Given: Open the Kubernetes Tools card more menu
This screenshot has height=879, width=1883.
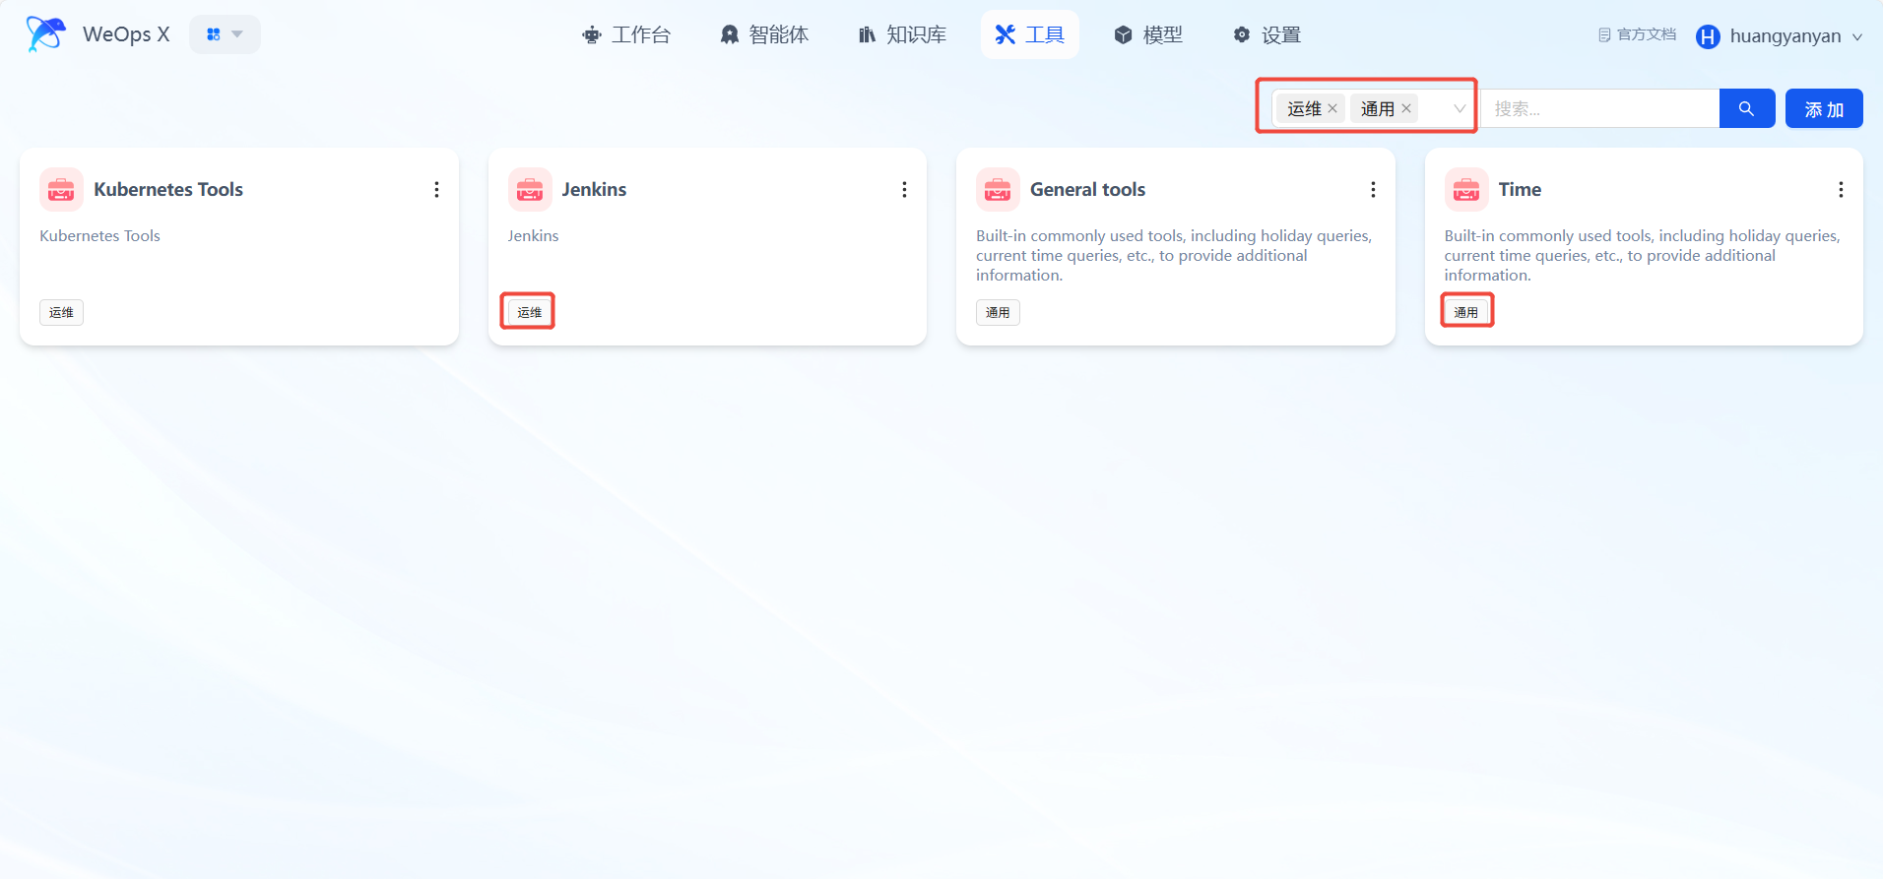Looking at the screenshot, I should point(436,189).
